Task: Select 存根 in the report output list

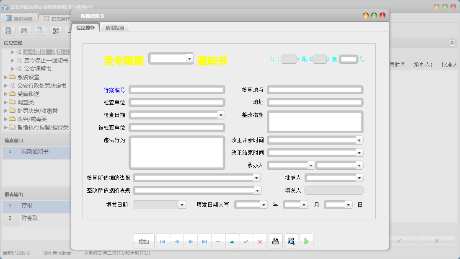Action: click(x=26, y=206)
